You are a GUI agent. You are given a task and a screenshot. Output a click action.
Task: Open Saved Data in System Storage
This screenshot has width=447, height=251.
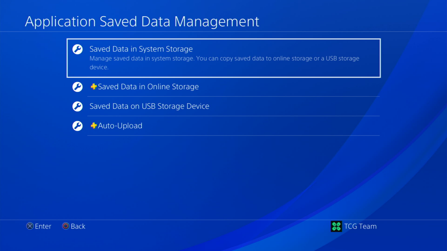click(141, 49)
